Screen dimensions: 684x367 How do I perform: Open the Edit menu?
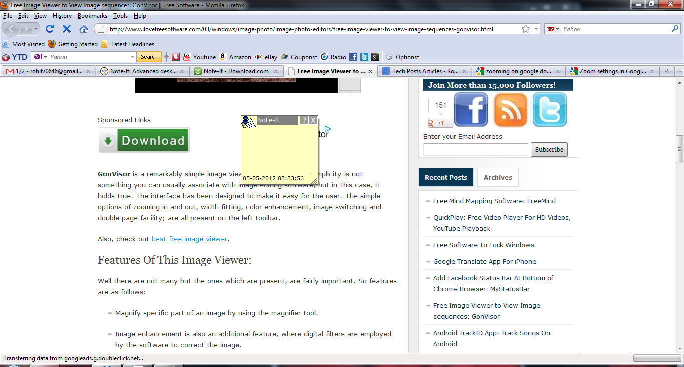point(23,16)
